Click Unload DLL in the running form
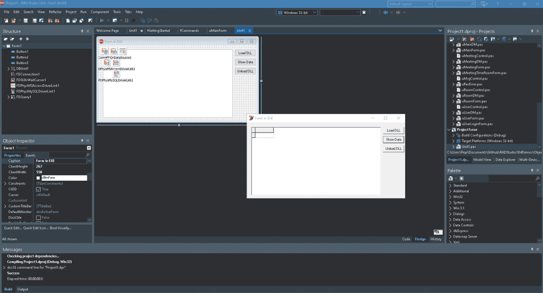 393,148
